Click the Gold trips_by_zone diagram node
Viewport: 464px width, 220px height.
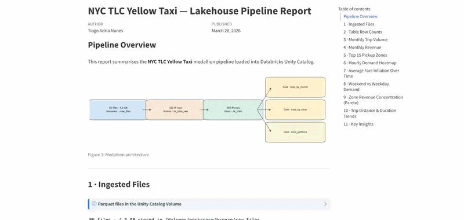[295, 109]
